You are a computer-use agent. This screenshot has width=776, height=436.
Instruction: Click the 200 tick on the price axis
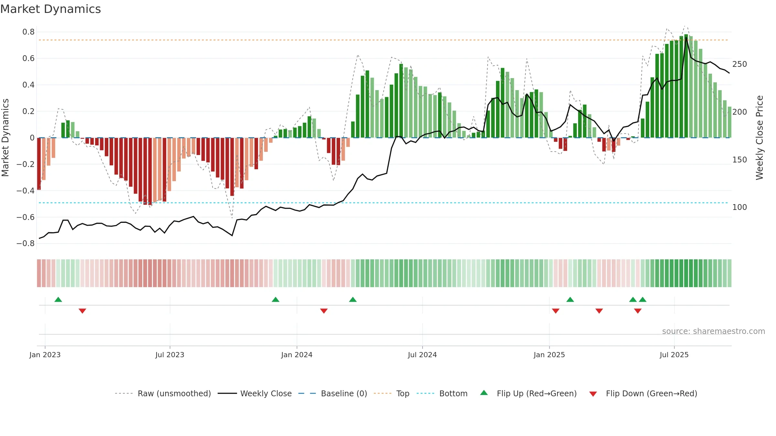(x=740, y=112)
